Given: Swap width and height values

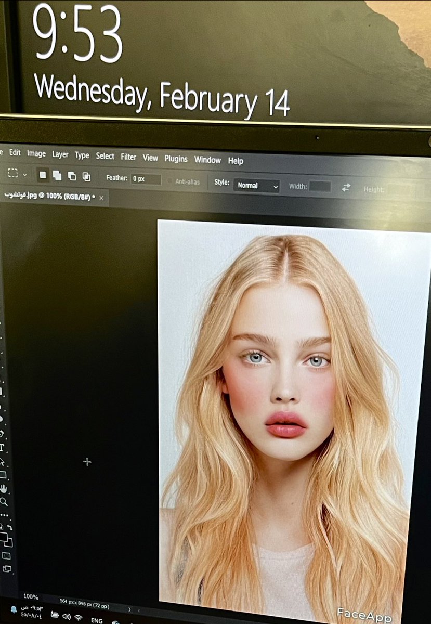Looking at the screenshot, I should point(346,188).
